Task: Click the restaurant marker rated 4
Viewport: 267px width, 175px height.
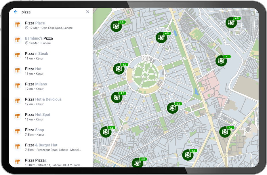Action: point(221,61)
